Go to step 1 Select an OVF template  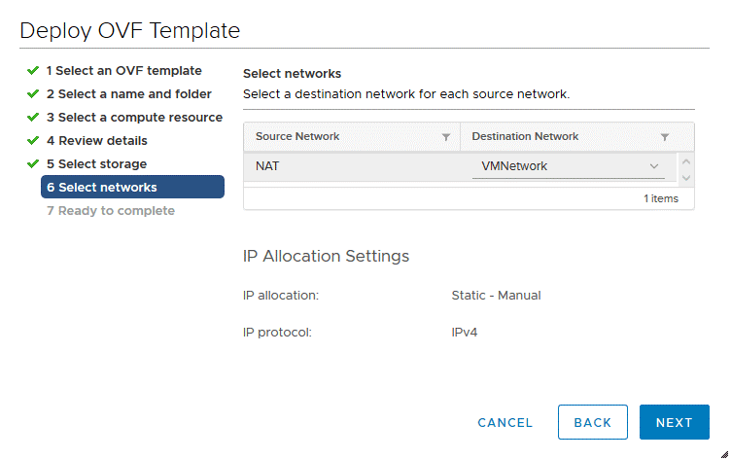pos(123,71)
